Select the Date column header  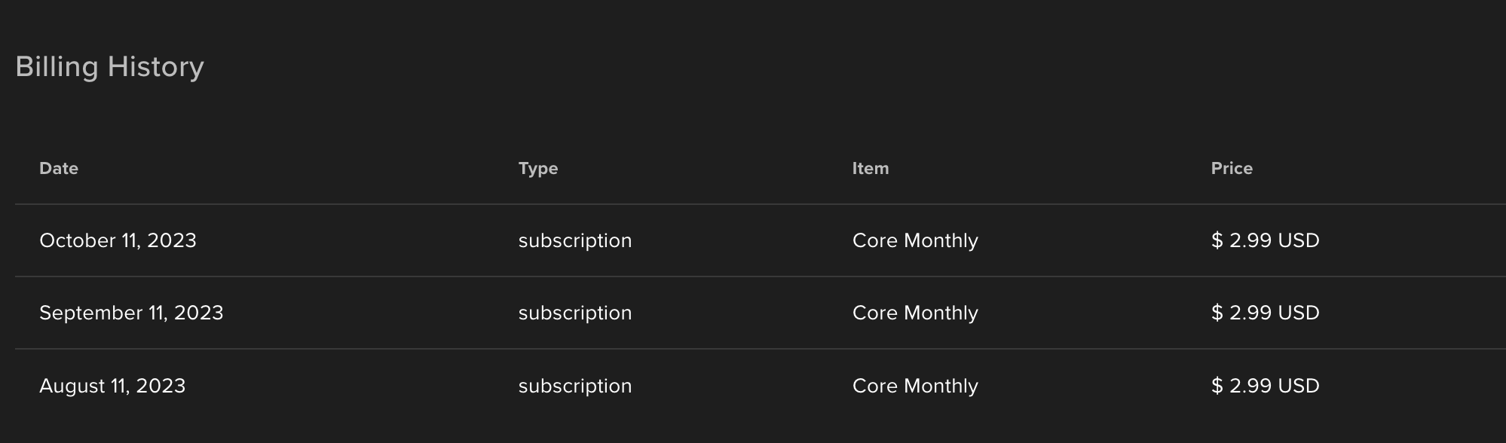click(59, 168)
